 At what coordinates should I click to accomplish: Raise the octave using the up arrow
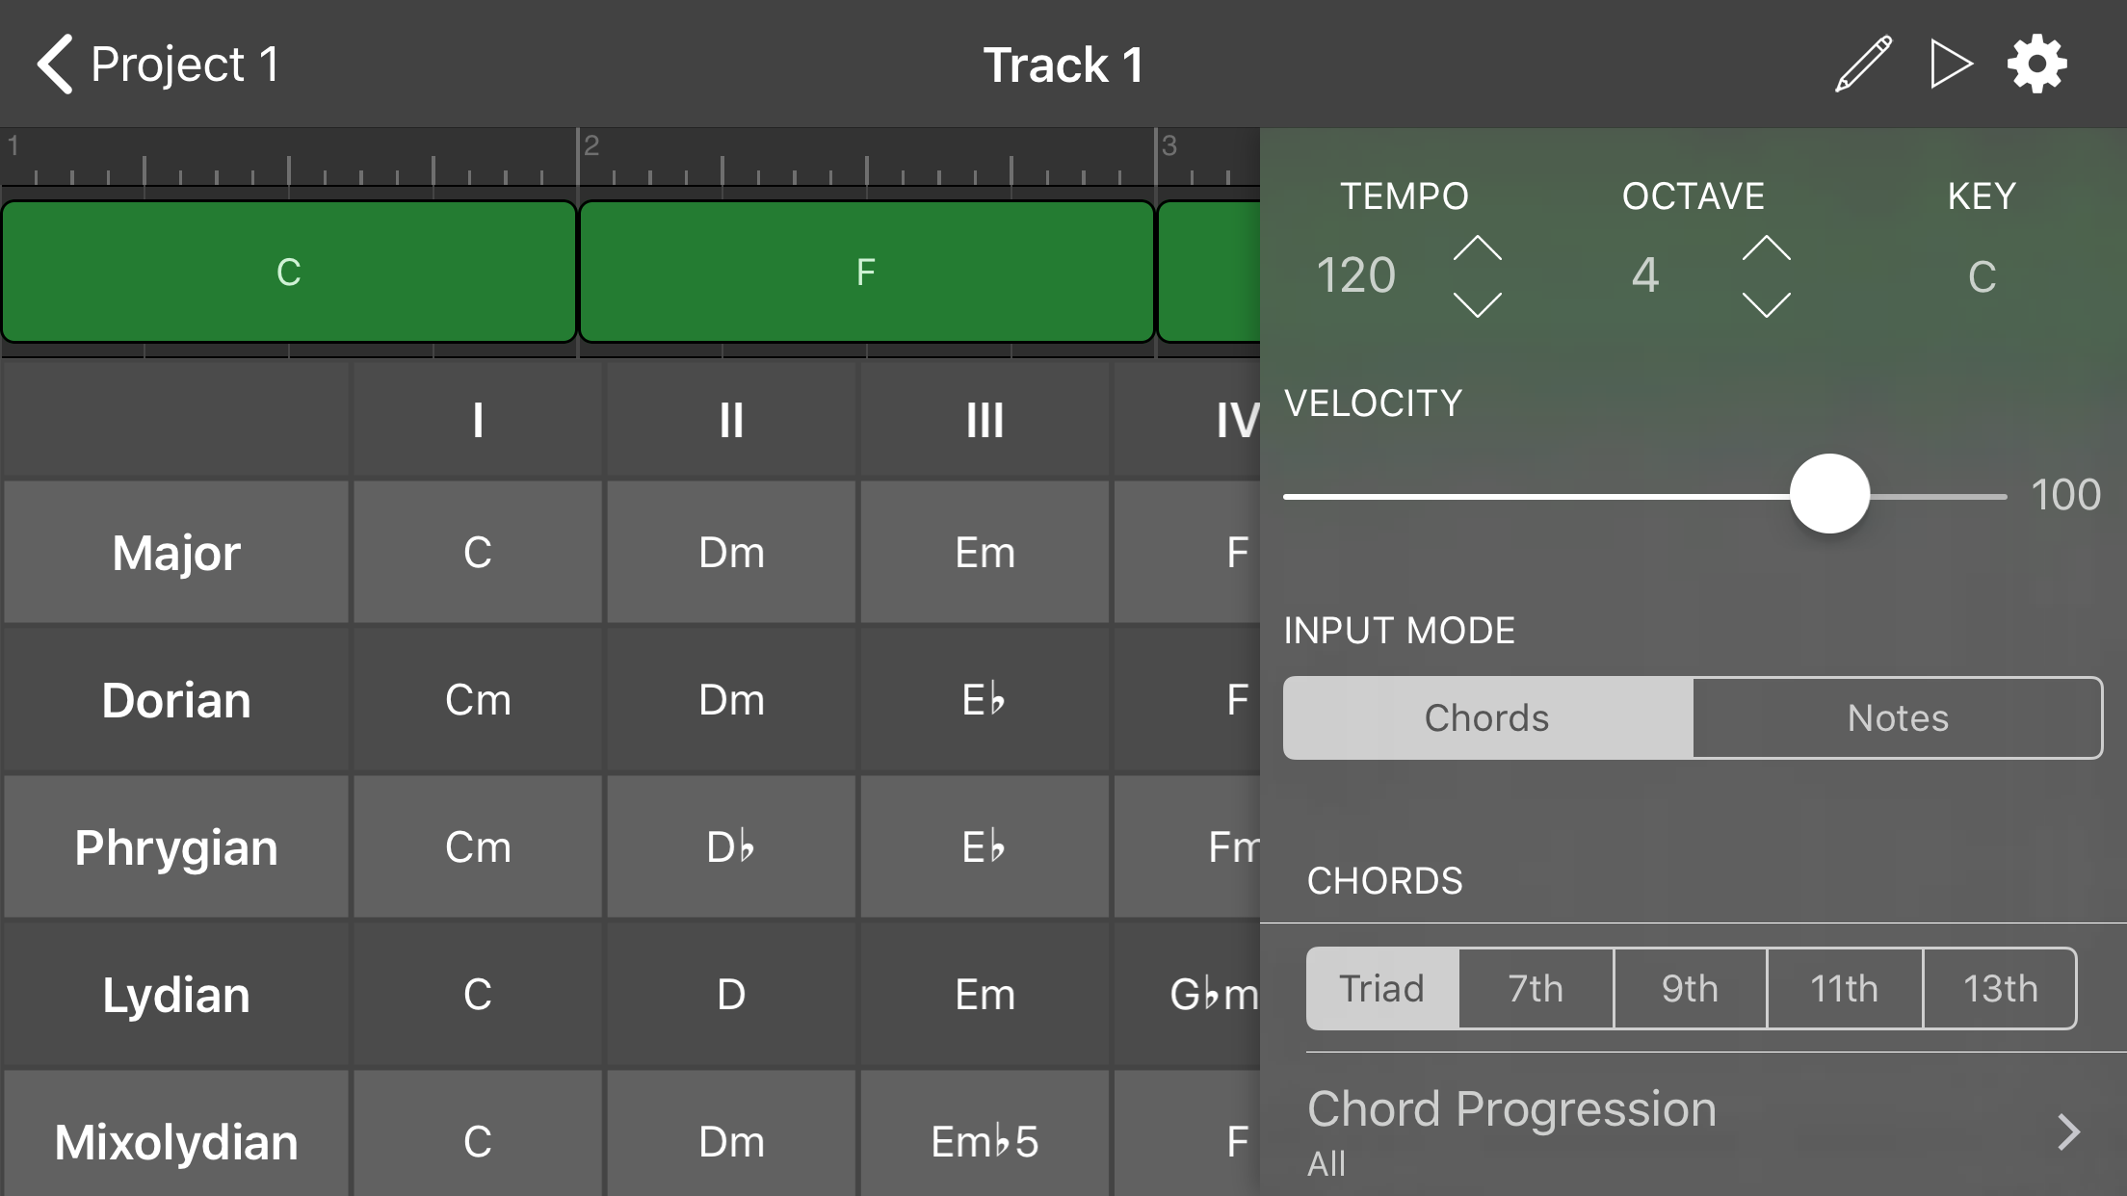pyautogui.click(x=1766, y=248)
